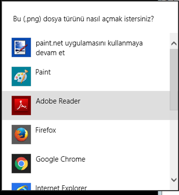Click the empty scrollbar track below the thumb
Viewport: 179px width, 195px height.
pyautogui.click(x=174, y=142)
